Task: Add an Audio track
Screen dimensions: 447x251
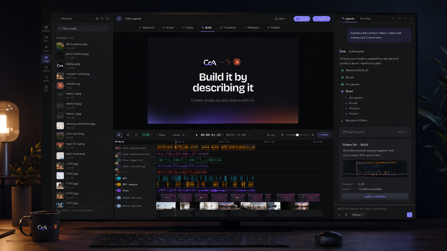Action: point(176,135)
